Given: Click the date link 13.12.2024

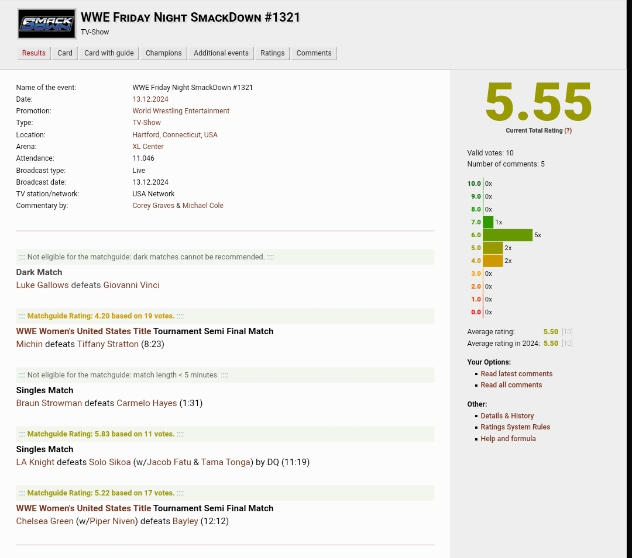Looking at the screenshot, I should point(150,99).
